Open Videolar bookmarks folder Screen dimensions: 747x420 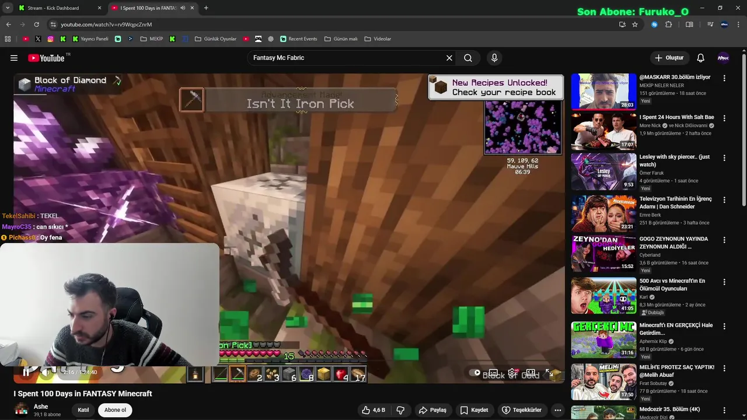point(378,39)
